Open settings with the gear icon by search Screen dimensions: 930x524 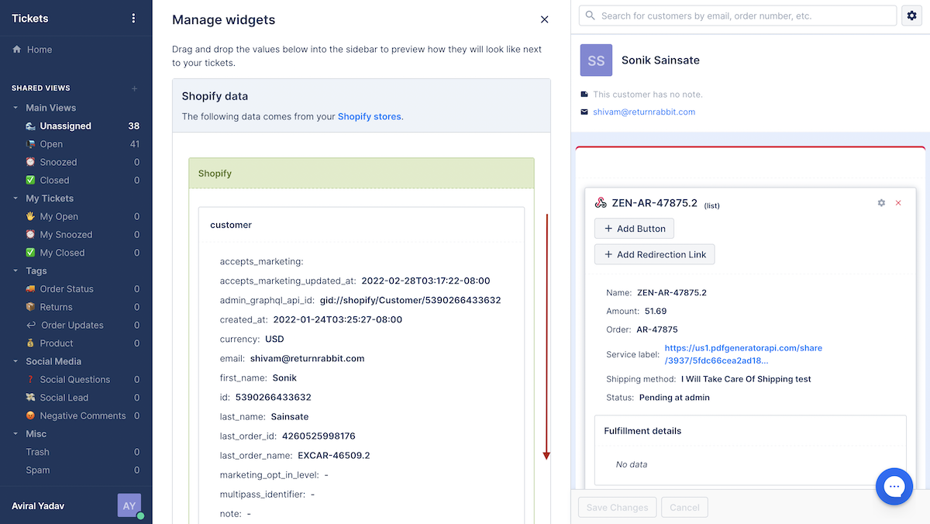(911, 16)
